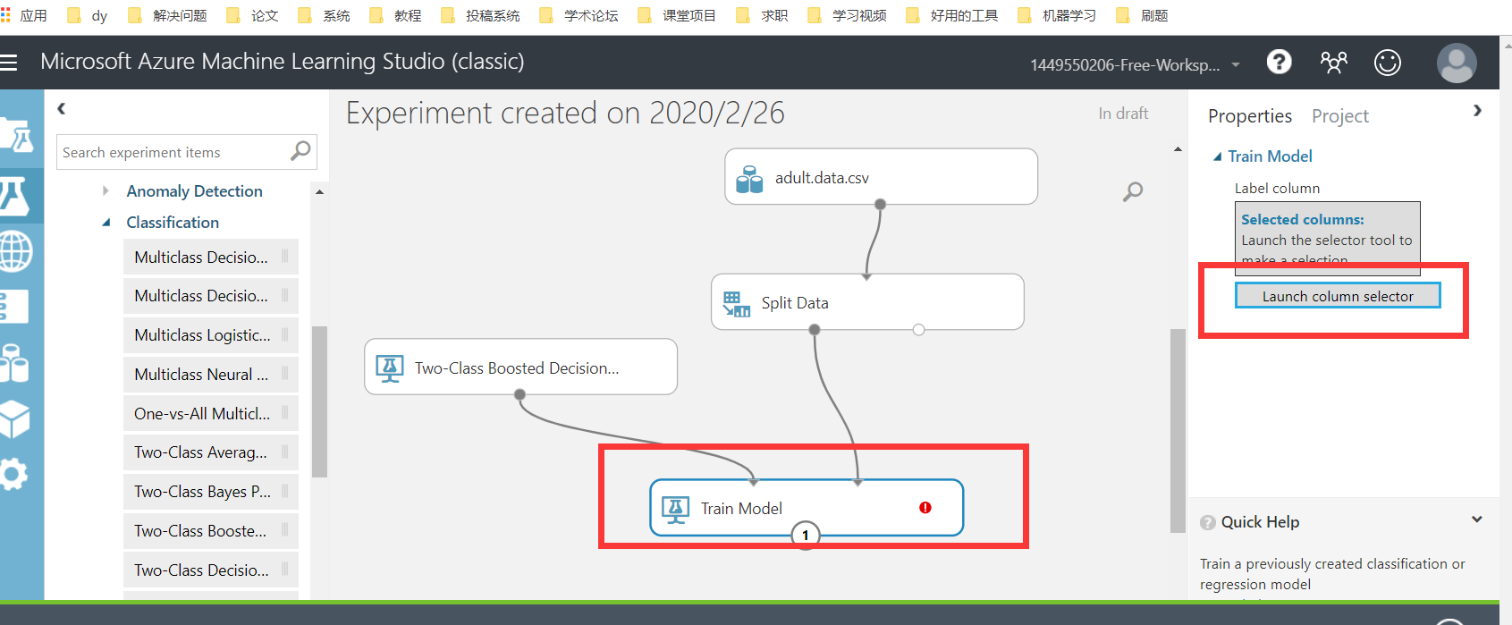The height and width of the screenshot is (625, 1512).
Task: Click the experiment title text
Action: pyautogui.click(x=565, y=114)
